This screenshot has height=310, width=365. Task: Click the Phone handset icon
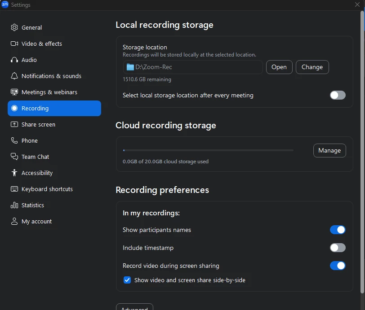pyautogui.click(x=14, y=140)
